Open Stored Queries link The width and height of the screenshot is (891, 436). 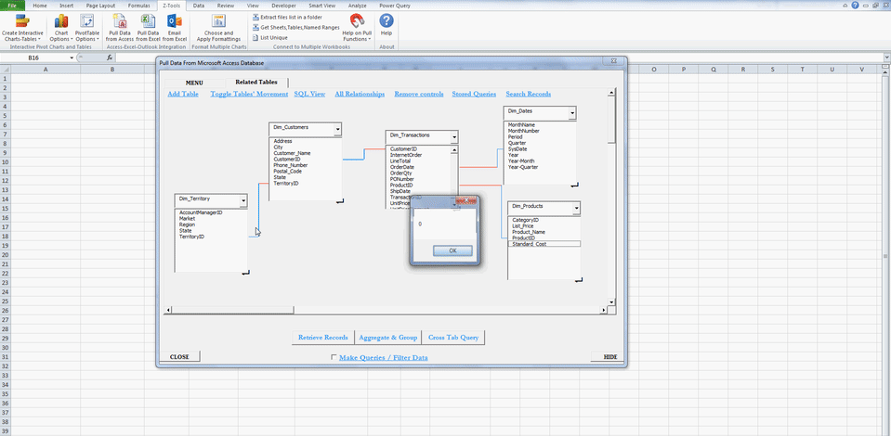click(474, 94)
